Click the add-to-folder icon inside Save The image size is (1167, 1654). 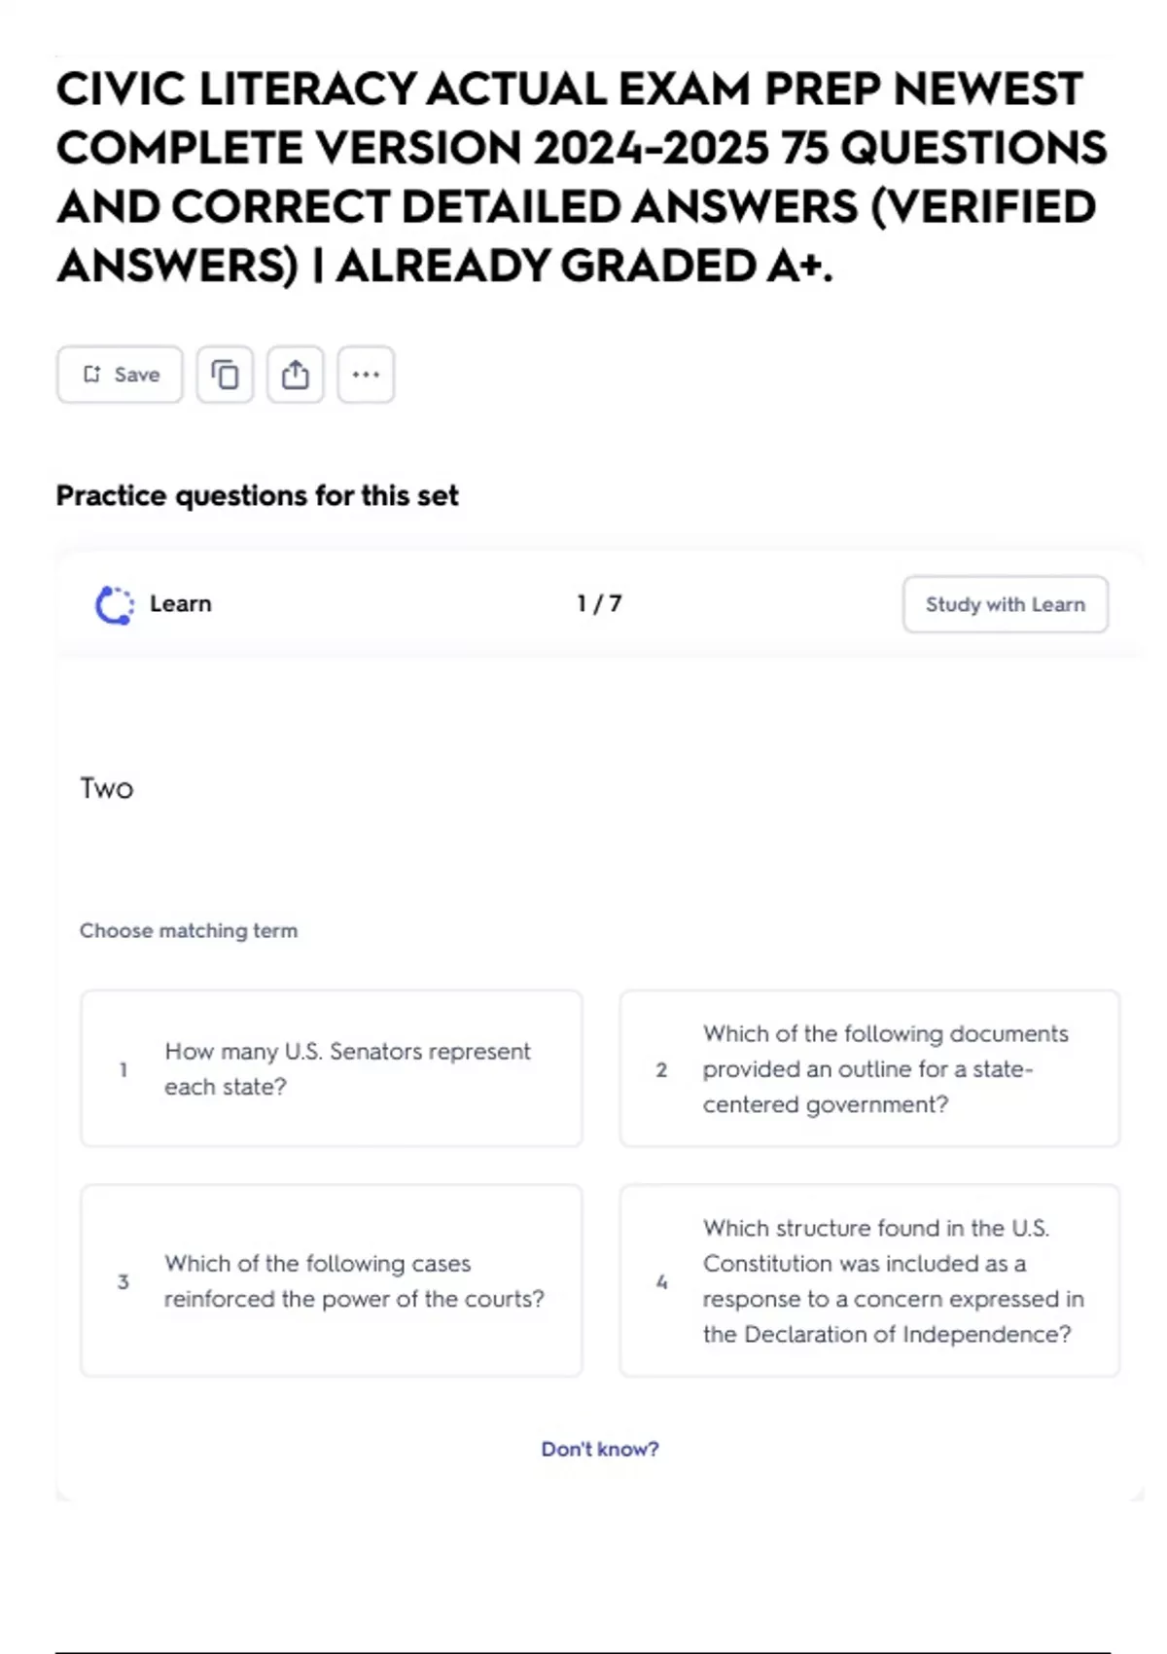point(91,375)
